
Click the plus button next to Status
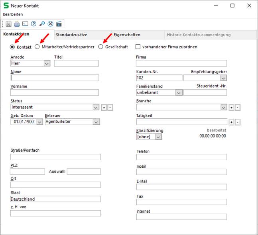click(103, 108)
